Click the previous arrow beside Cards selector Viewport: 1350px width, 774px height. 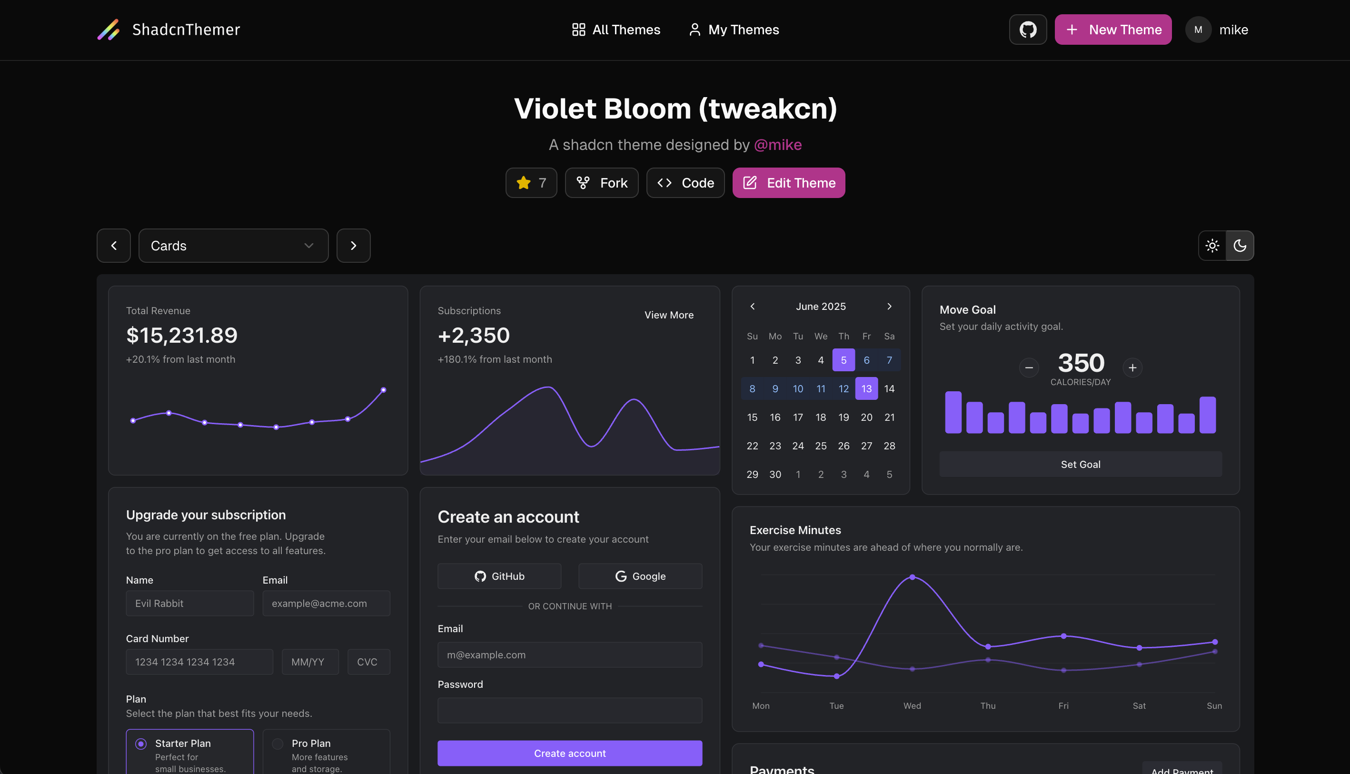click(114, 246)
